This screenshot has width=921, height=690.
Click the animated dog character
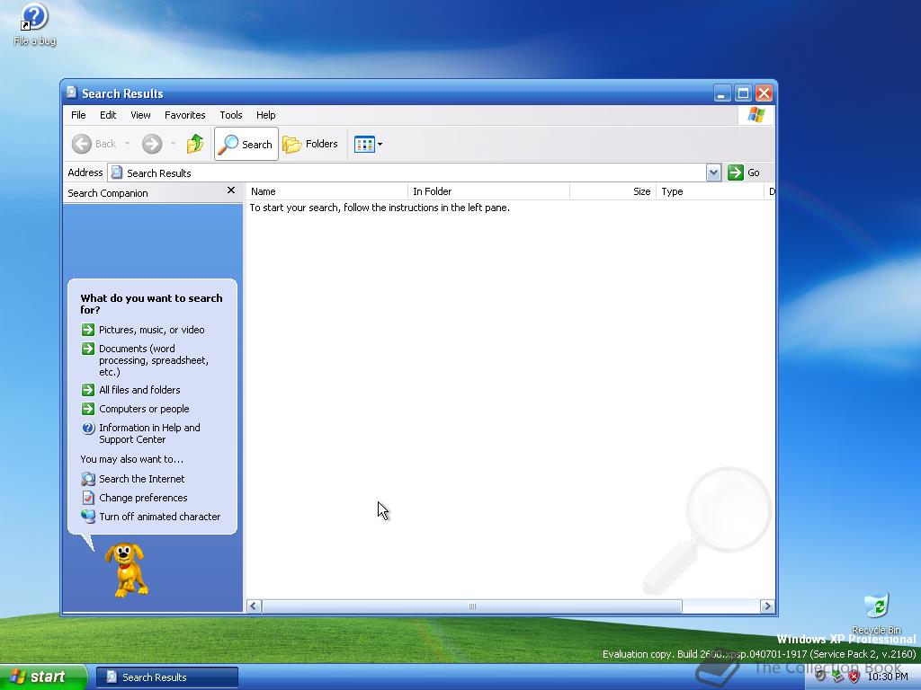click(x=126, y=571)
